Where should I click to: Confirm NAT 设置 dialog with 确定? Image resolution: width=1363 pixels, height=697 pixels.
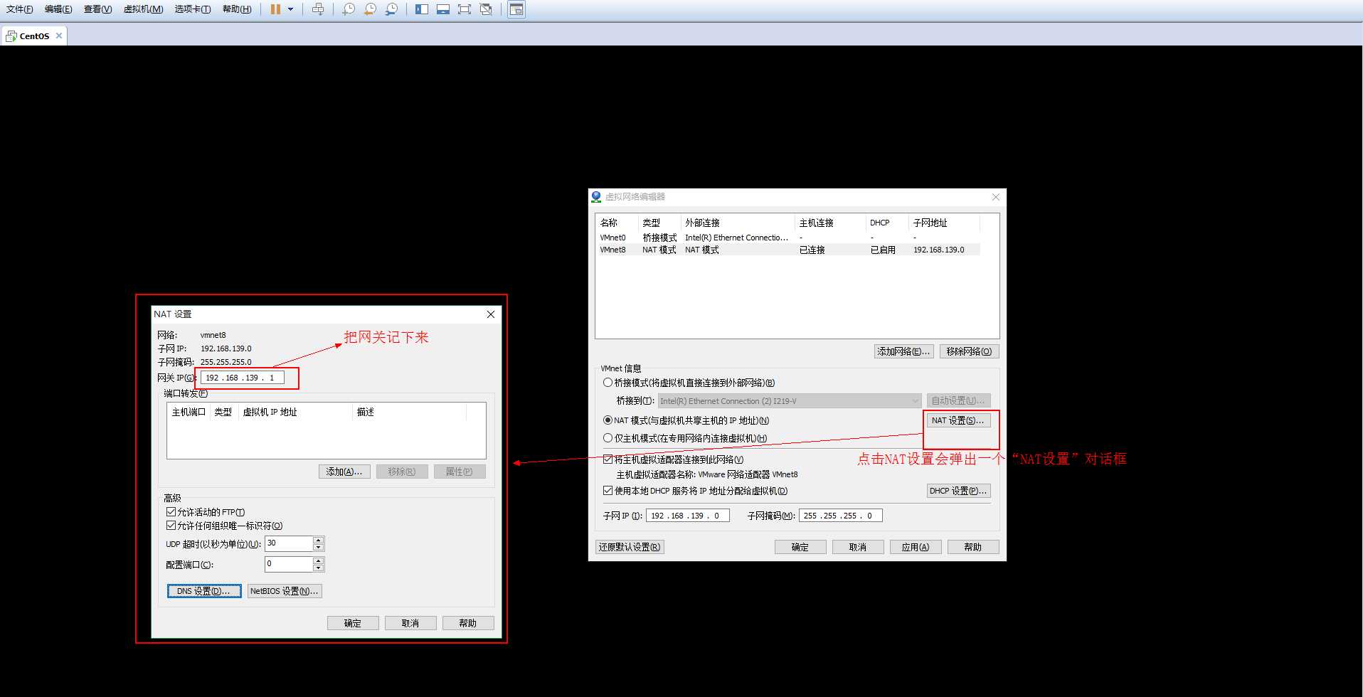[x=353, y=623]
